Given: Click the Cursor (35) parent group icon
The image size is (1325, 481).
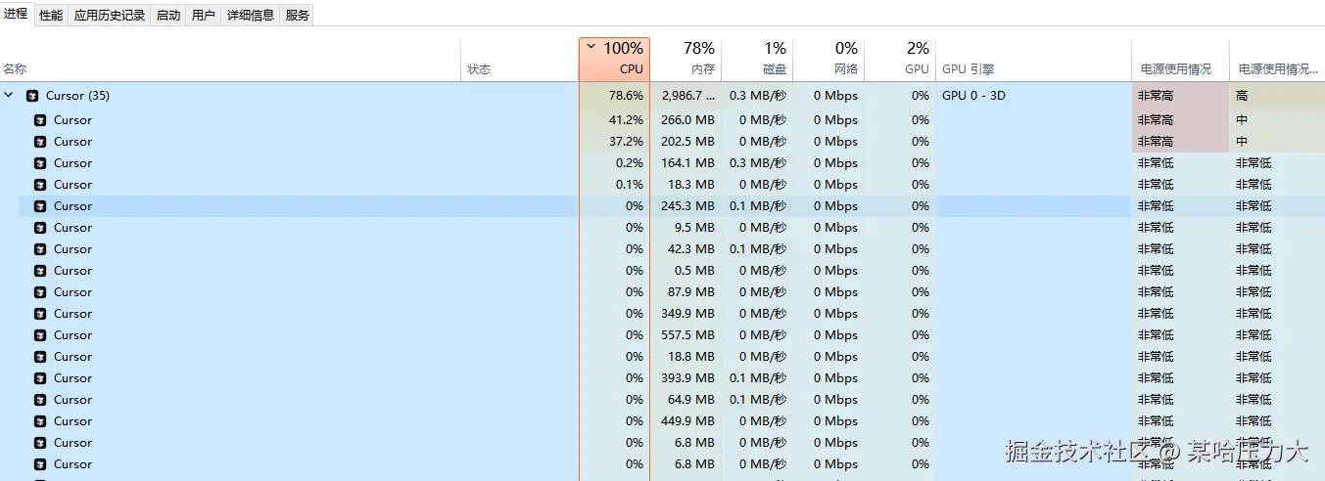Looking at the screenshot, I should point(32,96).
